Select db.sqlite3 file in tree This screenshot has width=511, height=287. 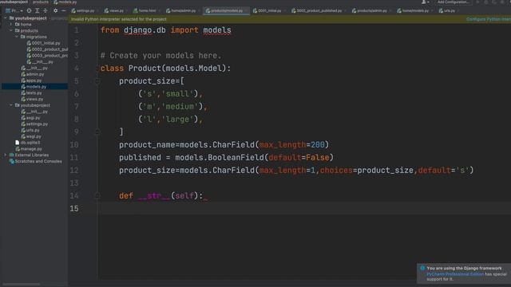coord(30,143)
